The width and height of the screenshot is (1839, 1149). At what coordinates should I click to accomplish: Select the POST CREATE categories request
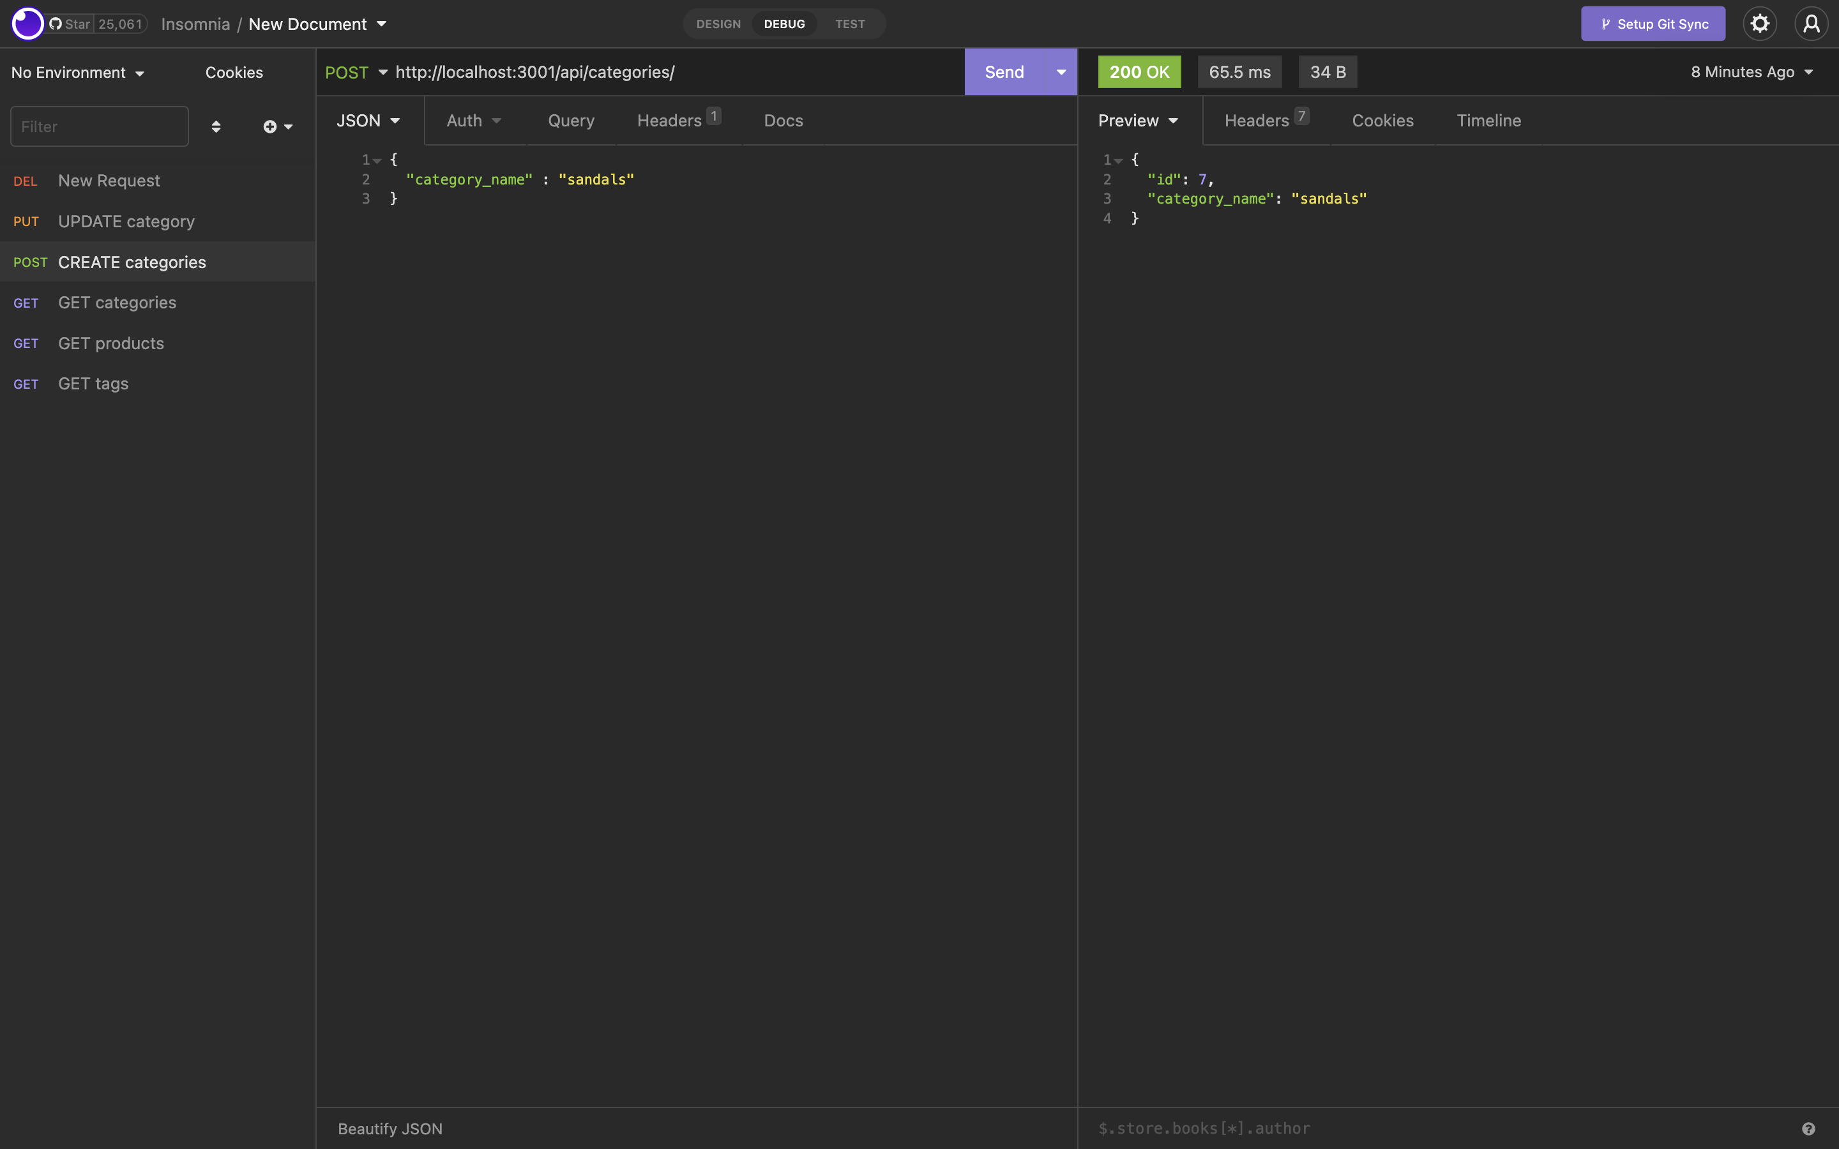157,262
